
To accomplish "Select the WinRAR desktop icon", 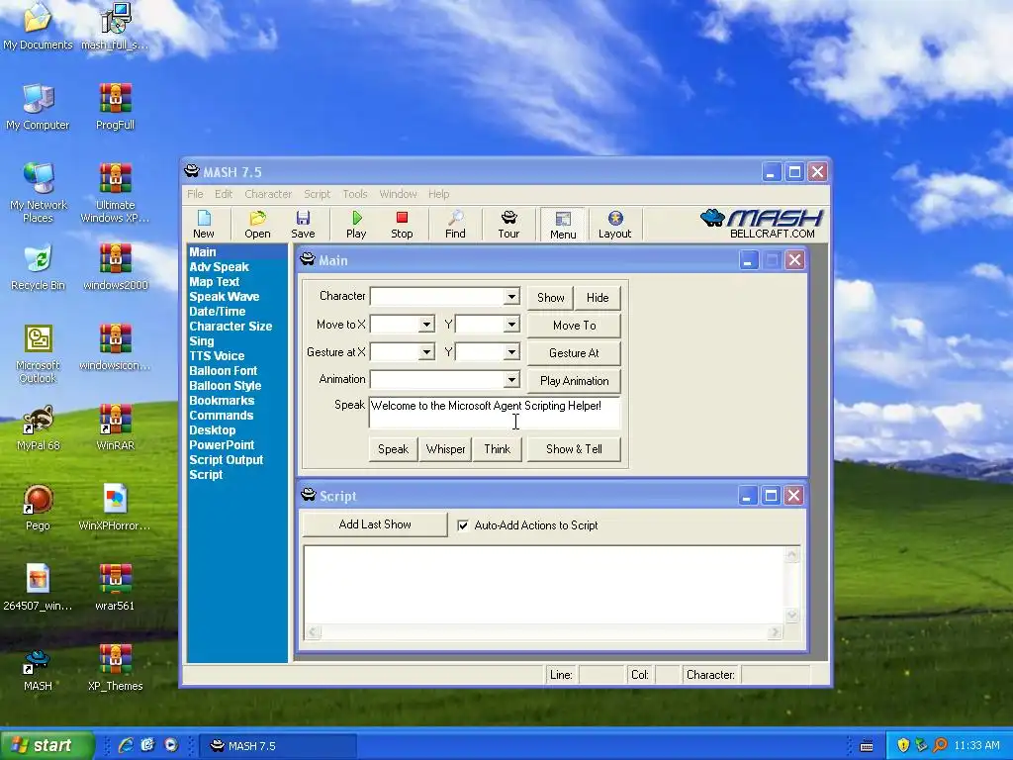I will coord(115,427).
